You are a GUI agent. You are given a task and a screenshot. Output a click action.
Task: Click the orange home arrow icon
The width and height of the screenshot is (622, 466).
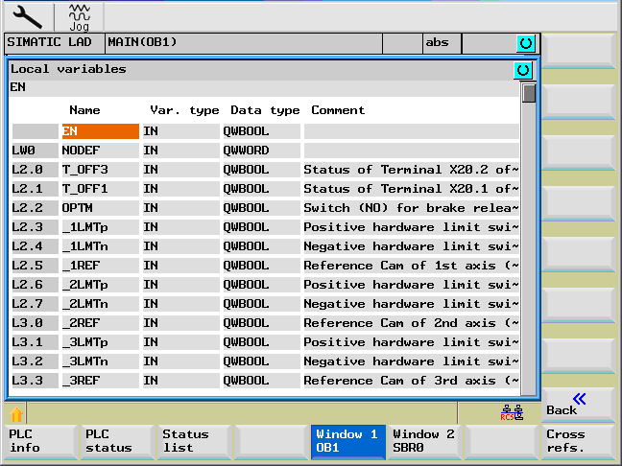click(x=16, y=414)
